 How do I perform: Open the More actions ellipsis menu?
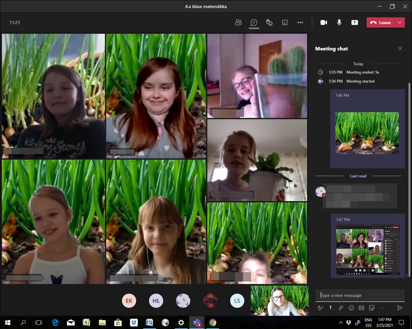pos(300,22)
